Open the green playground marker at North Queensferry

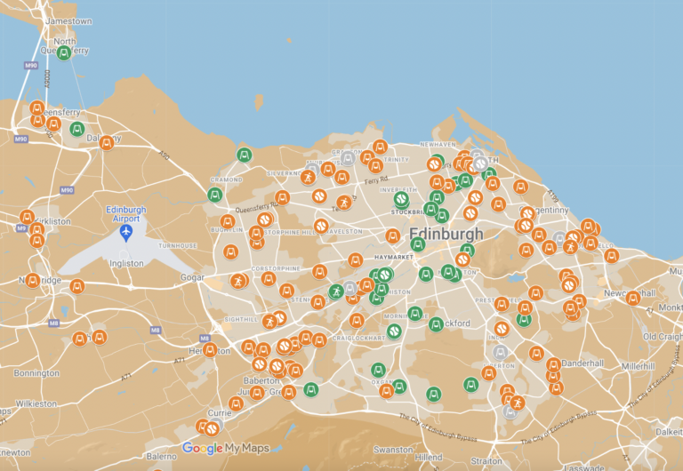pos(64,53)
